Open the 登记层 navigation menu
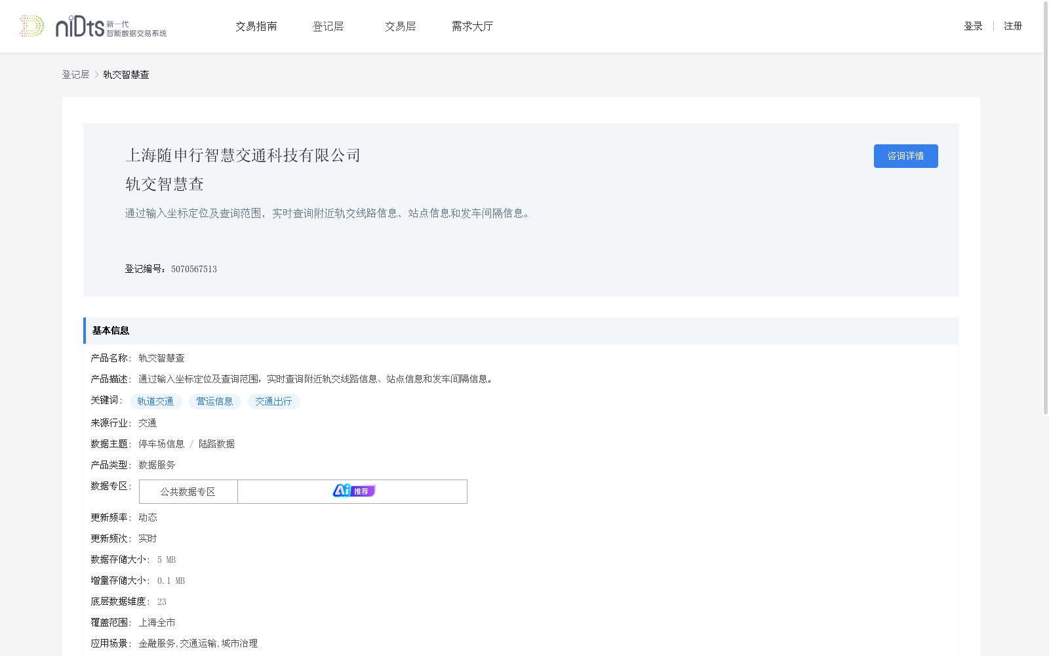The width and height of the screenshot is (1049, 656). (x=328, y=26)
